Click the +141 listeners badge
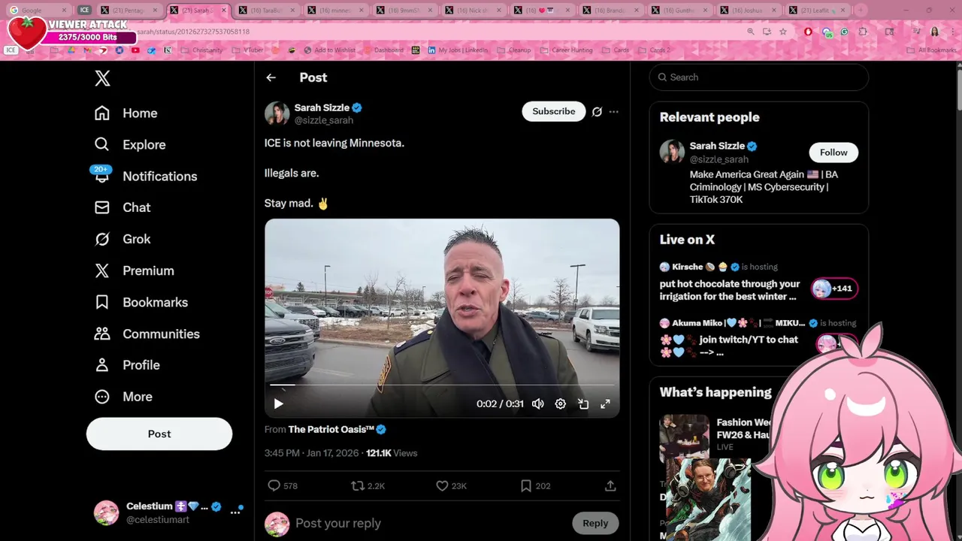The height and width of the screenshot is (541, 962). point(835,289)
